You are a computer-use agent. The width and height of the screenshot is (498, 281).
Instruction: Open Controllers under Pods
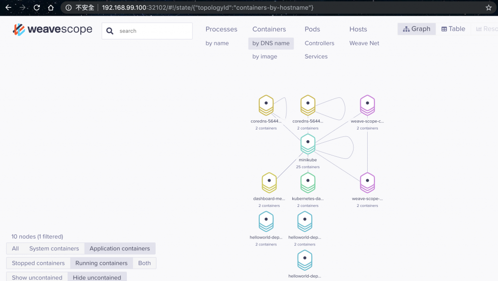click(x=320, y=43)
